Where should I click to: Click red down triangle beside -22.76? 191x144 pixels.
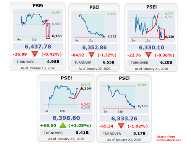pyautogui.click(x=148, y=55)
